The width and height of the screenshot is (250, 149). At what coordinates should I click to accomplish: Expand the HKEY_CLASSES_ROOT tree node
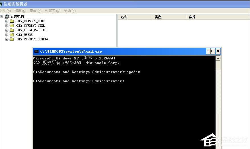(7, 21)
